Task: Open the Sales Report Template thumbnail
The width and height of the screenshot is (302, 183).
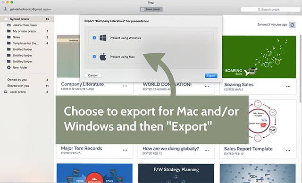Action: point(272,121)
